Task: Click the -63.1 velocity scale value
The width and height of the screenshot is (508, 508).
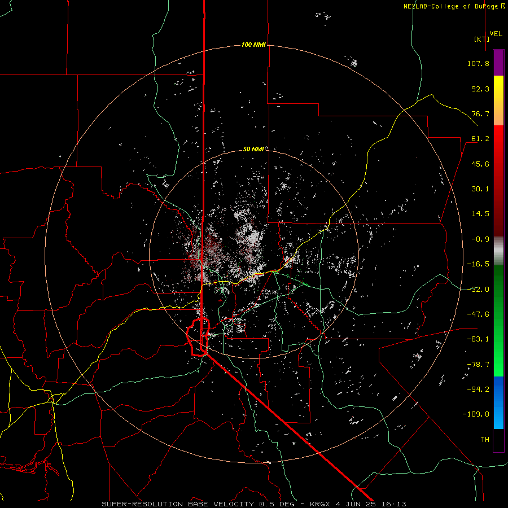Action: tap(478, 339)
